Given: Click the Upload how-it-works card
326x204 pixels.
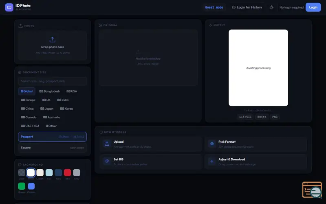Looking at the screenshot, I should pos(151,144).
